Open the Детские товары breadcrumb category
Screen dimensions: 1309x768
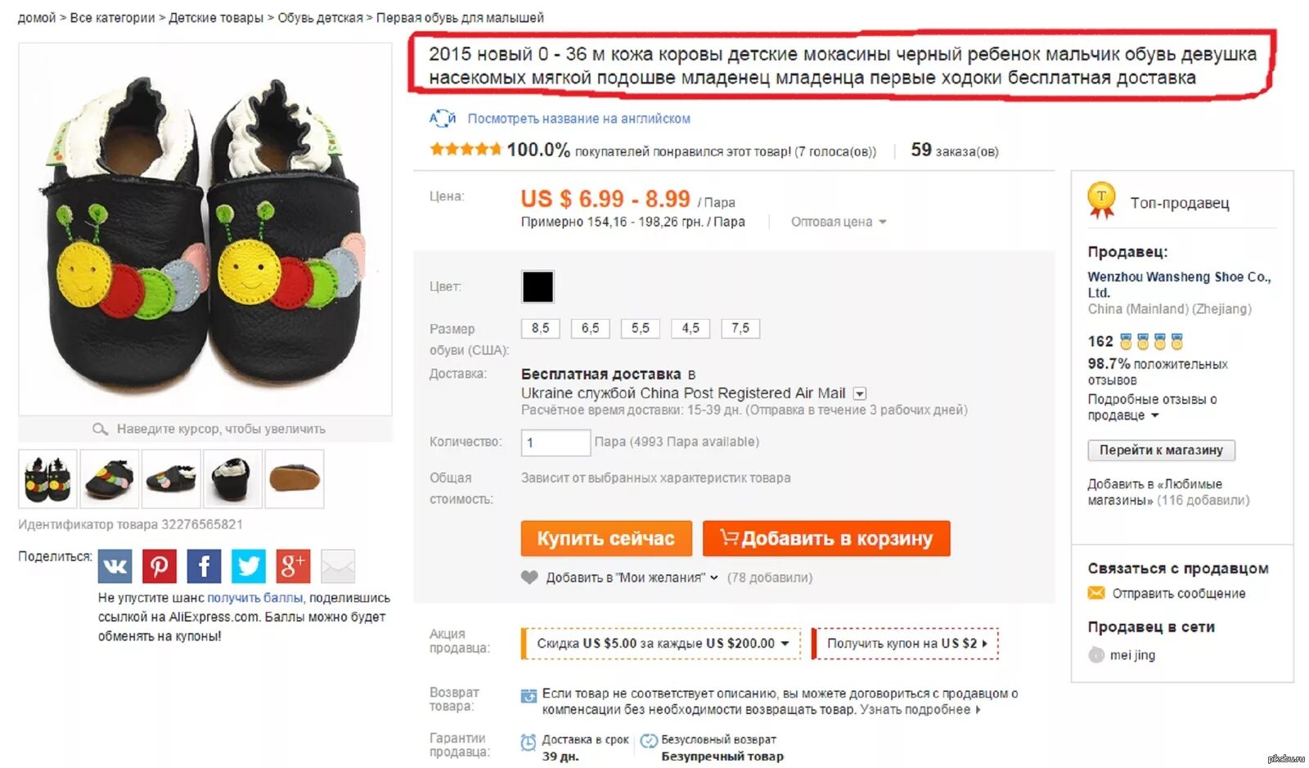(216, 18)
